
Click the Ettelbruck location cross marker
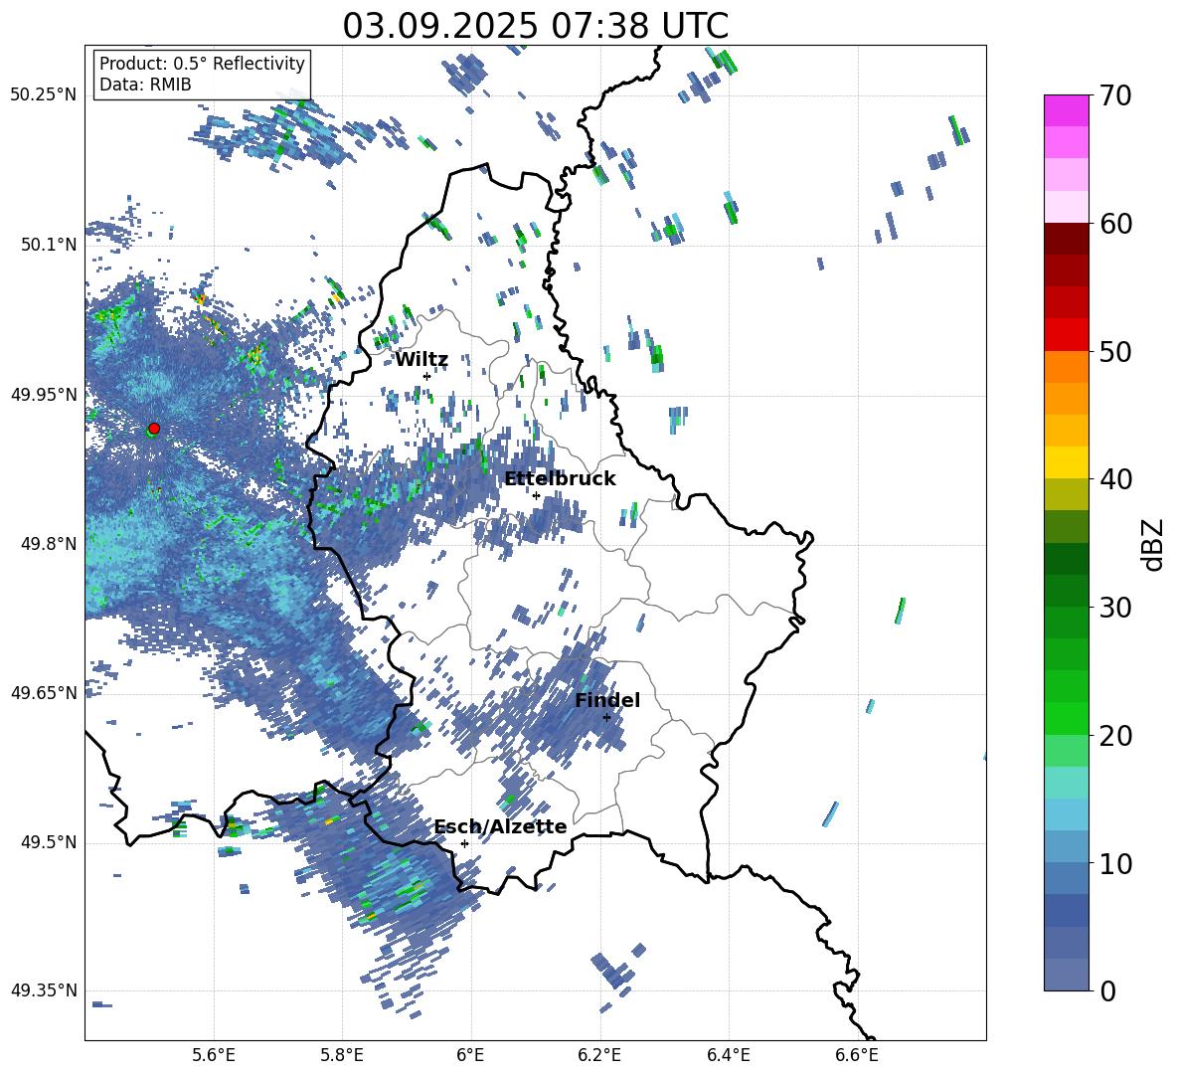coord(536,495)
